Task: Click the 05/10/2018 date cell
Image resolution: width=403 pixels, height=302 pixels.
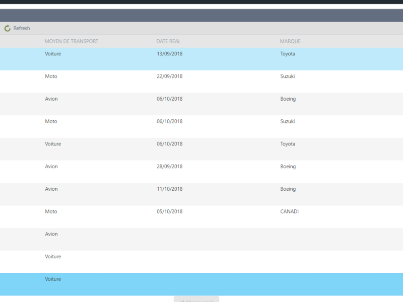Action: tap(170, 212)
